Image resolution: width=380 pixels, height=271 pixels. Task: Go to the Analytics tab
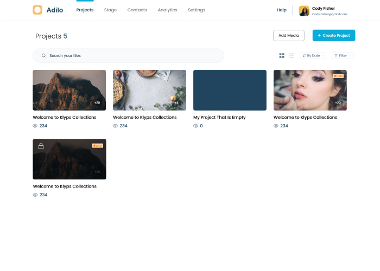click(167, 10)
